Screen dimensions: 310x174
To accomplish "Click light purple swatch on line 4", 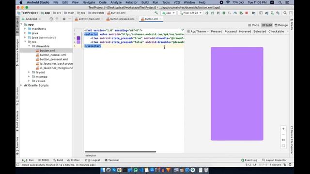I will (78, 42).
